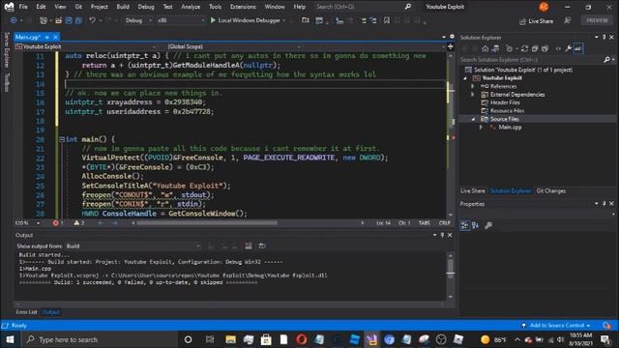Switch to the Git Changes tab
Screen dimensions: 619x348
point(550,191)
